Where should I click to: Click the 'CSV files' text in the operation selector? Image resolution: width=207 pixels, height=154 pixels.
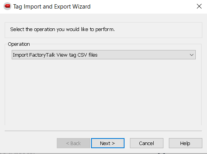(88, 55)
